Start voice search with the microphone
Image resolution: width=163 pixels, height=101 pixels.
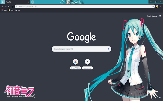point(108,49)
